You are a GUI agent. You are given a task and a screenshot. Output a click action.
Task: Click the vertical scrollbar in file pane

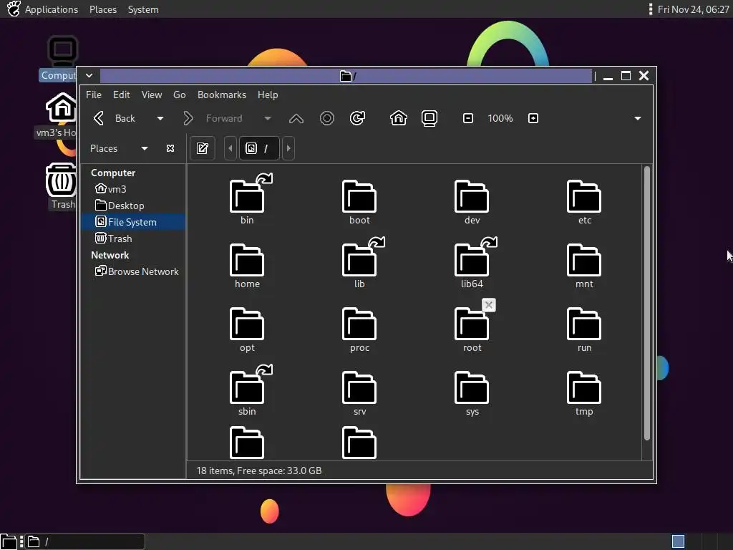[x=647, y=302]
